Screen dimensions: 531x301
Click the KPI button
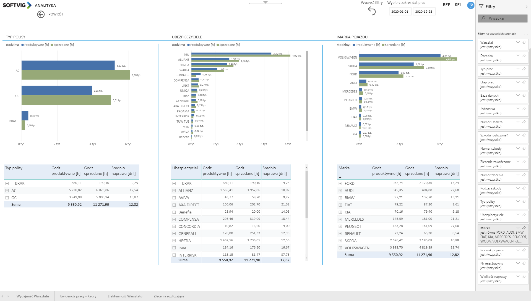[458, 4]
